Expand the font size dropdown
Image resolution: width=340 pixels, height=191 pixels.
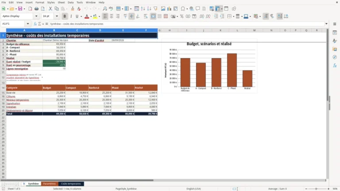(x=57, y=16)
